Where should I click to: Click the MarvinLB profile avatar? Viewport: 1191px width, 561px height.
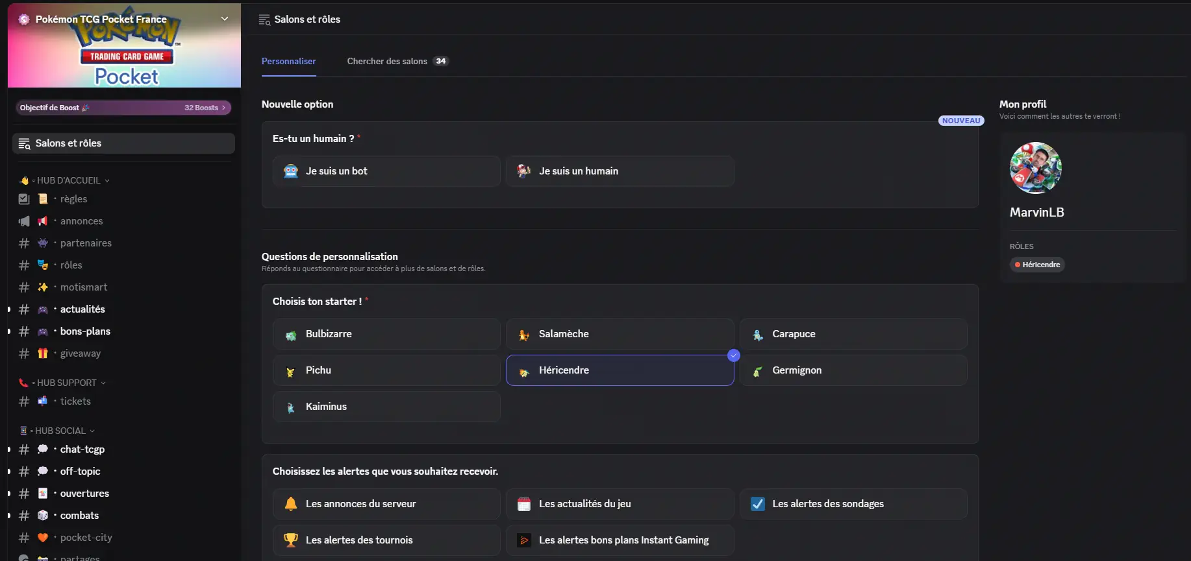tap(1035, 168)
